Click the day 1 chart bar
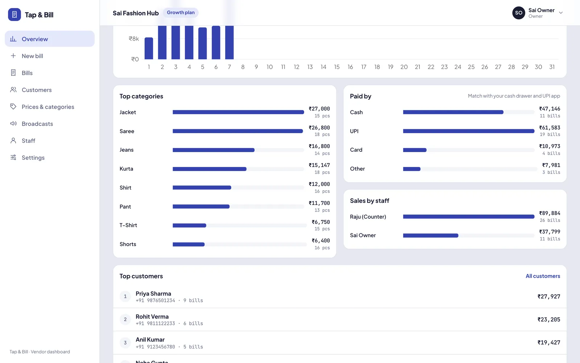Image resolution: width=580 pixels, height=363 pixels. [x=149, y=48]
